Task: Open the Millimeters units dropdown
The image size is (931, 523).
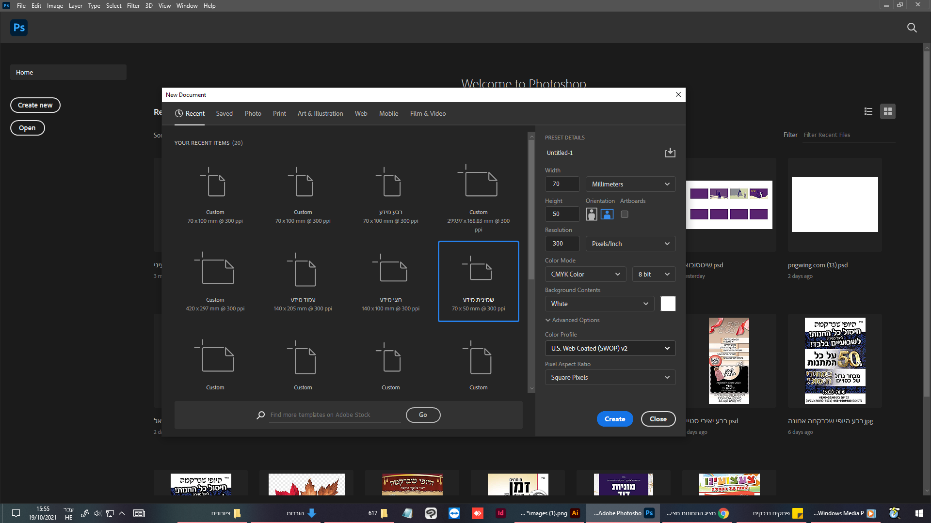Action: pyautogui.click(x=630, y=184)
